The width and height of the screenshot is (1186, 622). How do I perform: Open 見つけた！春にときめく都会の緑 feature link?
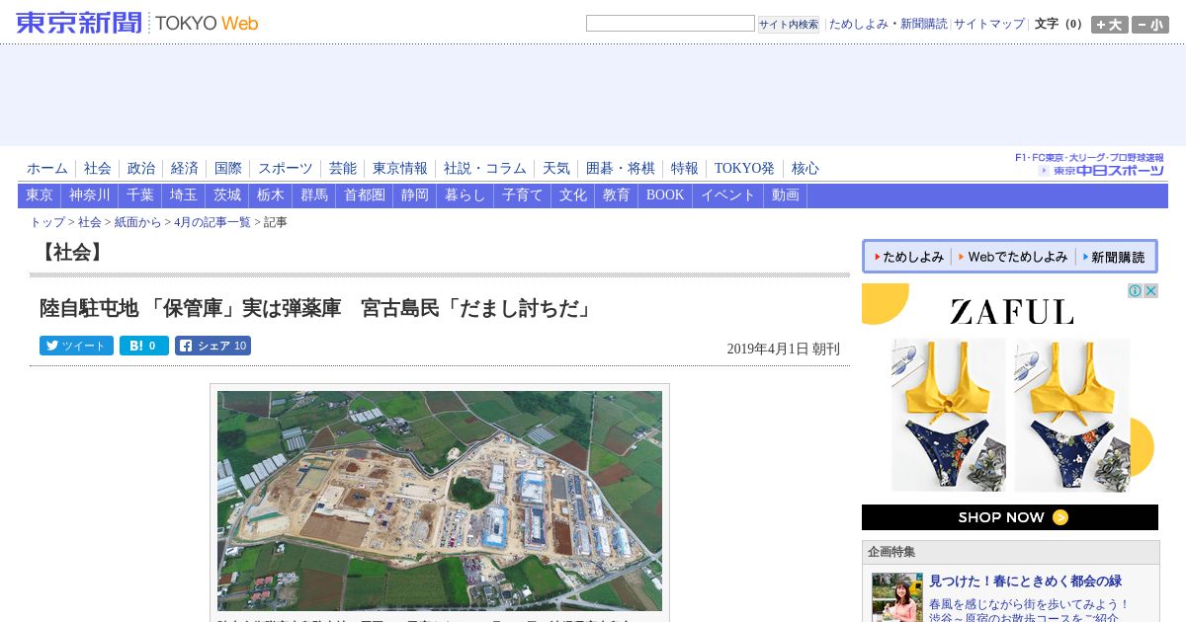pos(1025,582)
